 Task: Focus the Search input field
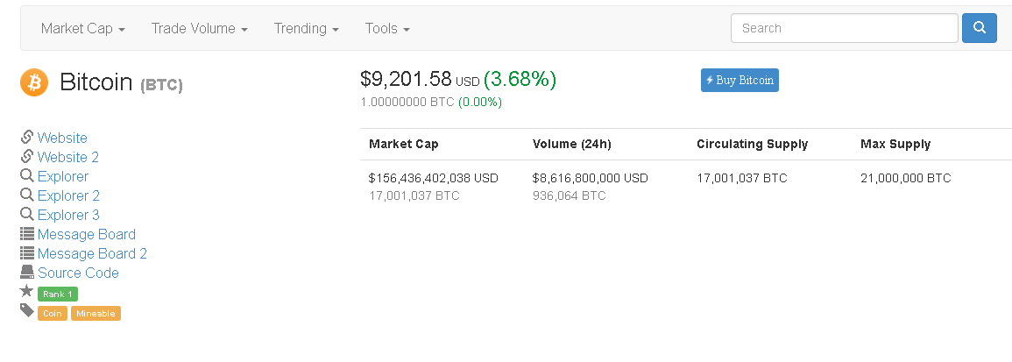844,28
